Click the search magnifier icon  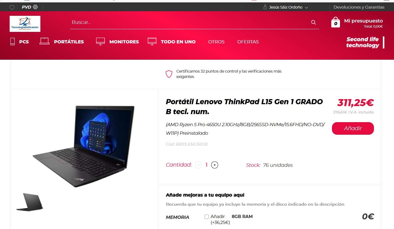[x=313, y=22]
